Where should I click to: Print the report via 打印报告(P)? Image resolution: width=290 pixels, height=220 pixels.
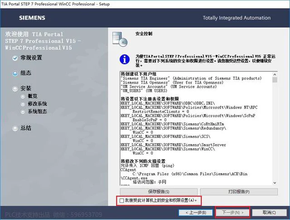click(x=239, y=192)
